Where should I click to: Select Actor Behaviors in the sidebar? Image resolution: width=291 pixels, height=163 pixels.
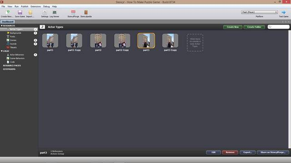pos(17,55)
